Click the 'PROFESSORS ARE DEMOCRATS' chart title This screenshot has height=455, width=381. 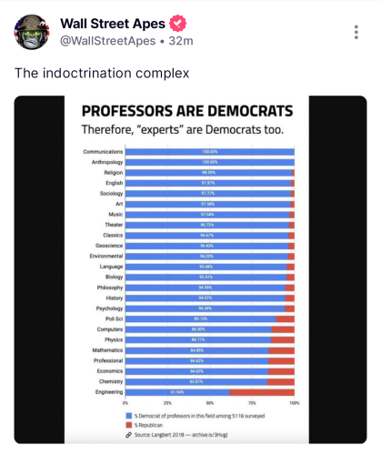point(187,111)
